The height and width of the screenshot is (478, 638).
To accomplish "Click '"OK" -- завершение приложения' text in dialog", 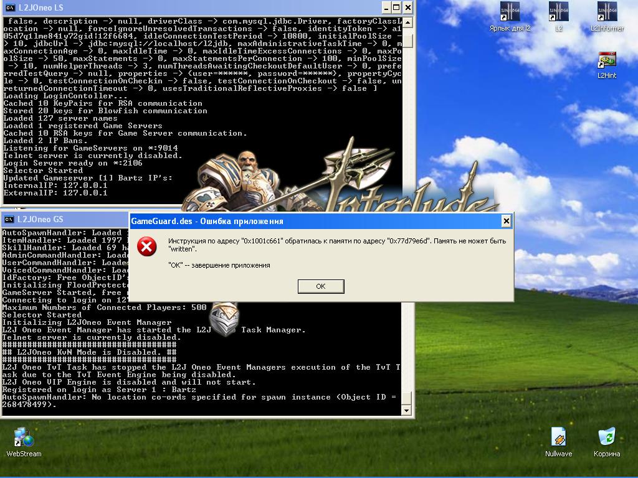I will (219, 265).
